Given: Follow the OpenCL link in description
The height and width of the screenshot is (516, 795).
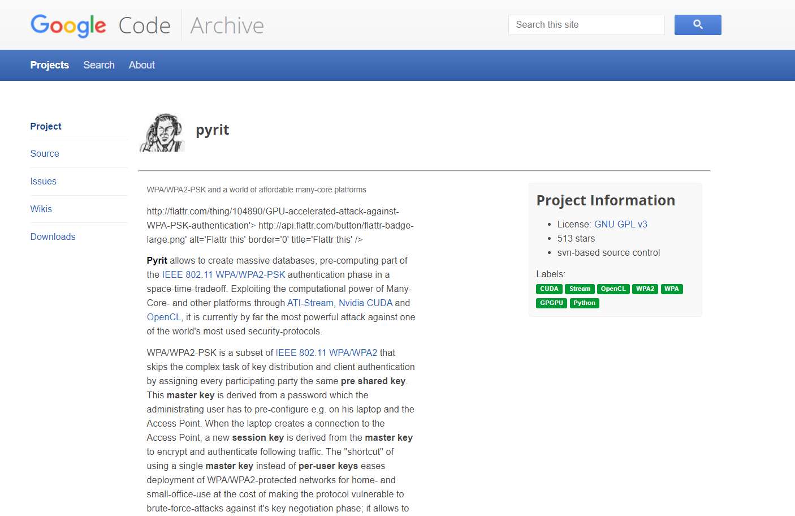Looking at the screenshot, I should [164, 317].
